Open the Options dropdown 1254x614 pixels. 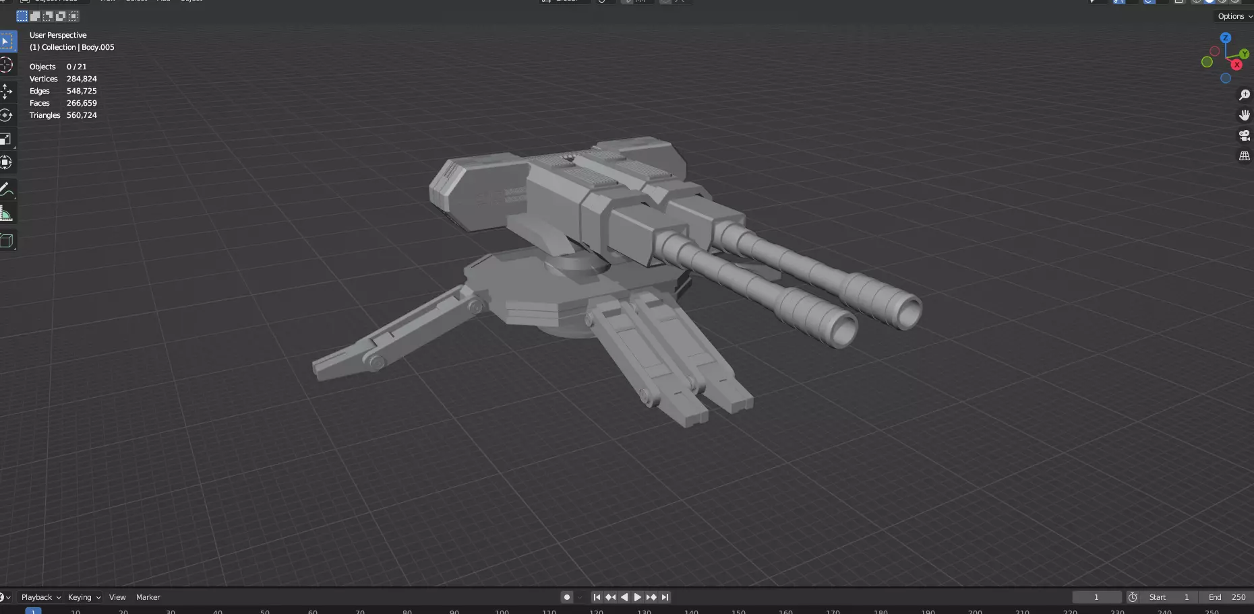(x=1234, y=16)
